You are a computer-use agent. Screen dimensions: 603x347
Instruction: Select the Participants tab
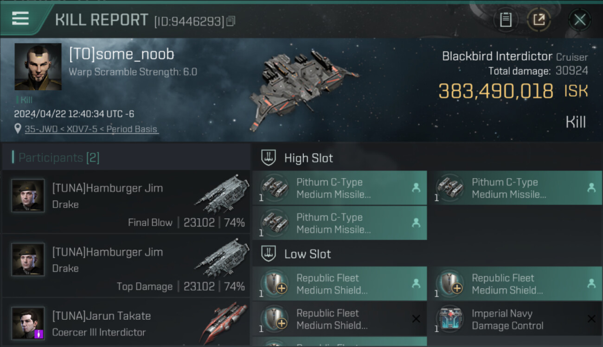click(x=59, y=158)
